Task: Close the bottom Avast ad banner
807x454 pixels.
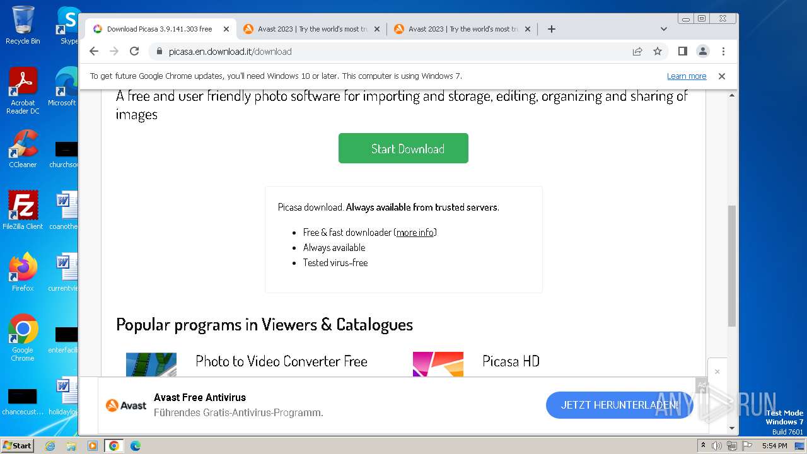Action: tap(717, 371)
